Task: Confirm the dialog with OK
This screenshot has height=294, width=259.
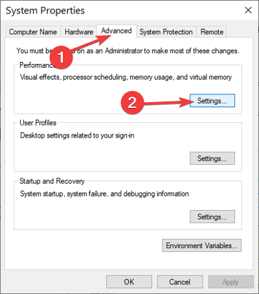Action: [129, 282]
